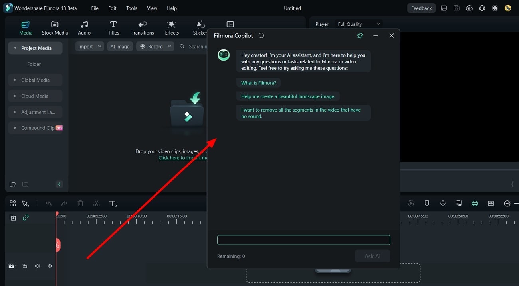Click the add new folder icon

coord(13,184)
